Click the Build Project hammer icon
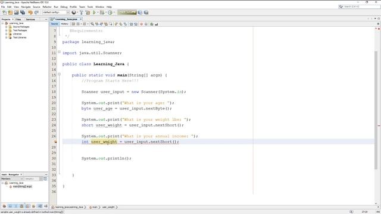The image size is (381, 214). (82, 12)
